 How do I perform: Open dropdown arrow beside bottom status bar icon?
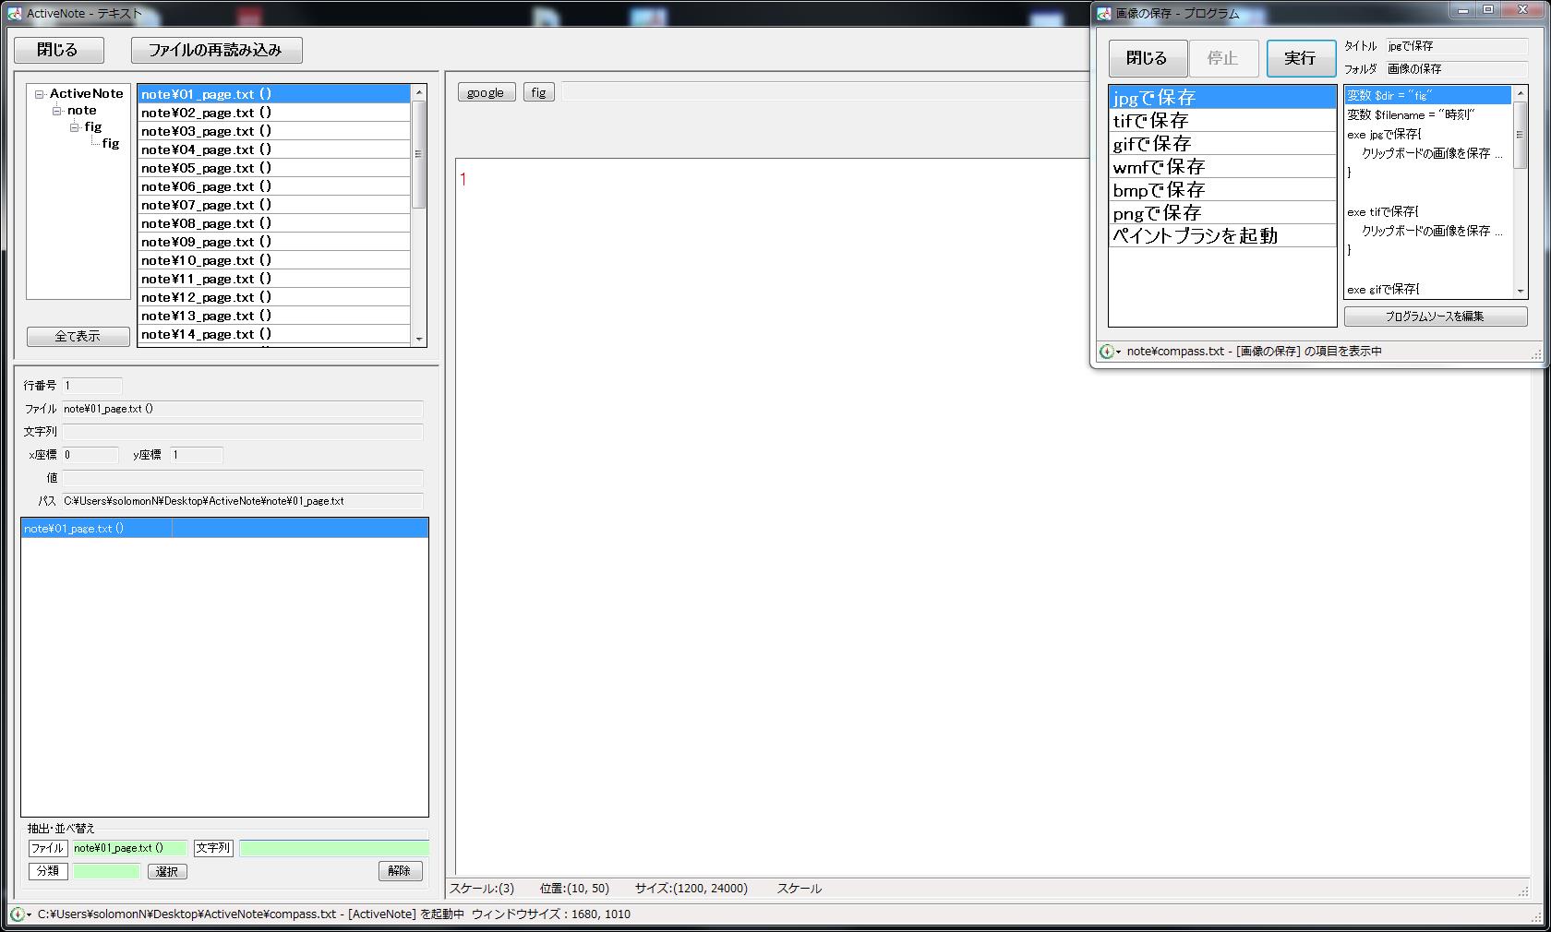[x=30, y=914]
